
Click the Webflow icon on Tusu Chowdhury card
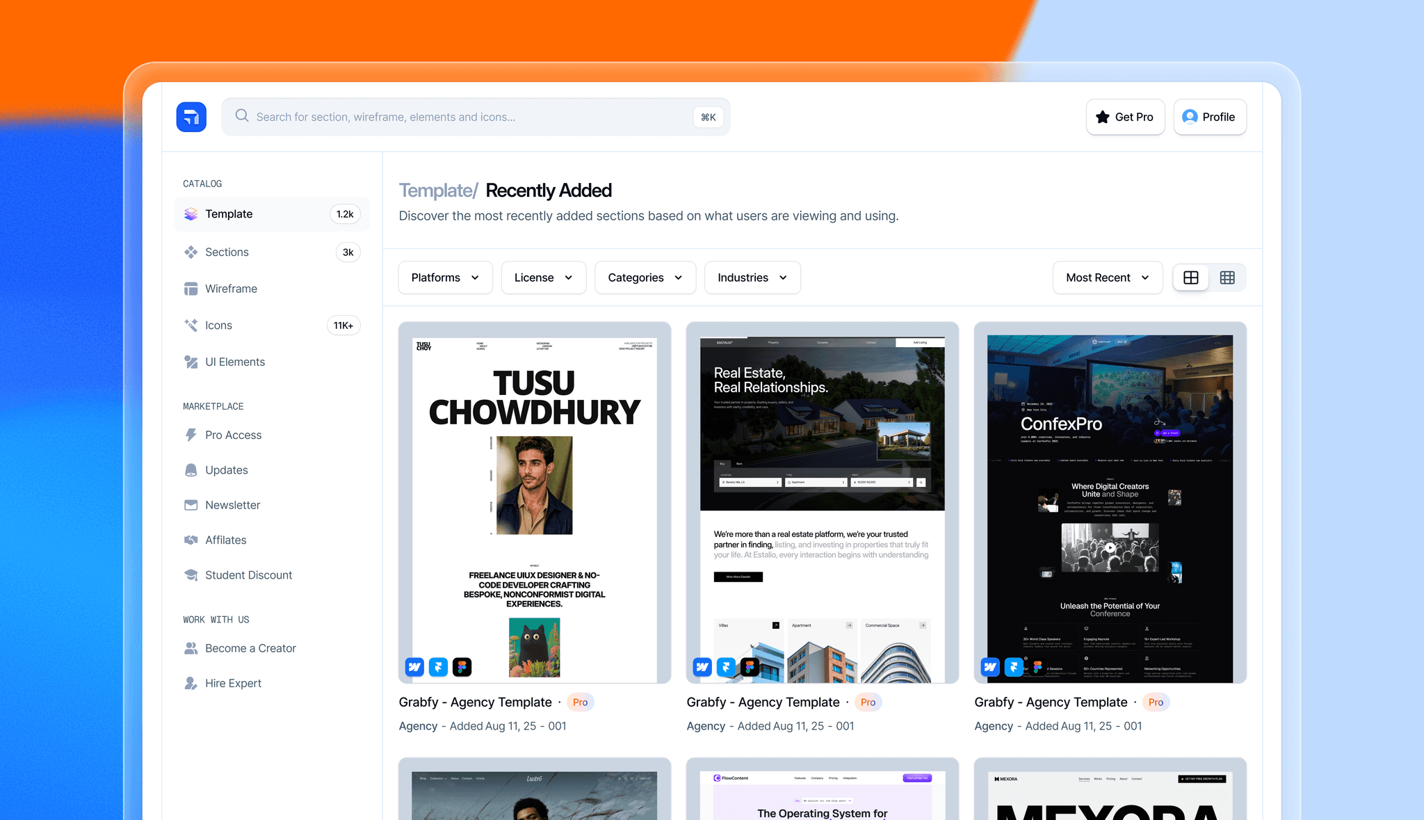[x=414, y=667]
